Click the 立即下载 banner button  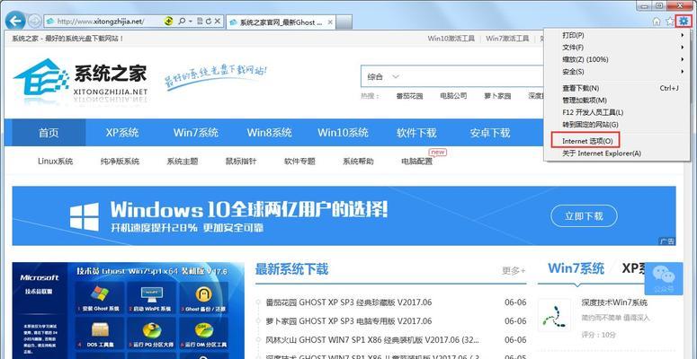click(x=584, y=216)
